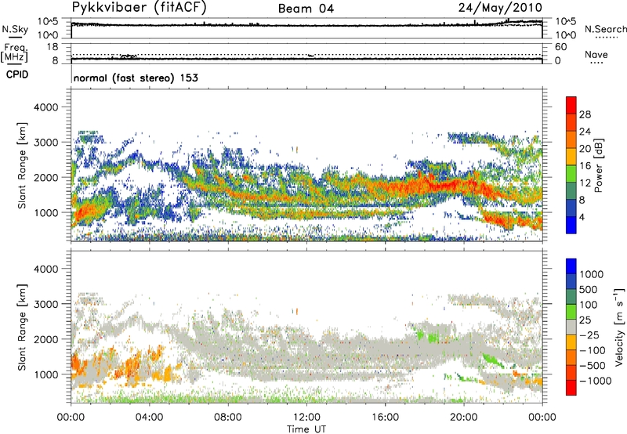Click the 'Nave' legend label
Screen dimensions: 627x434
click(x=596, y=54)
